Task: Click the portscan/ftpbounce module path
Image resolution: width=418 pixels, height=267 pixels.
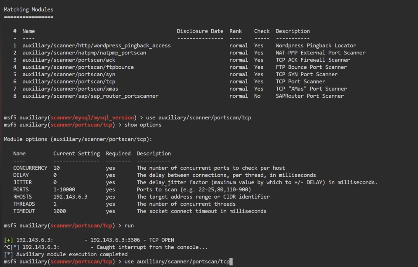Action: [x=78, y=67]
